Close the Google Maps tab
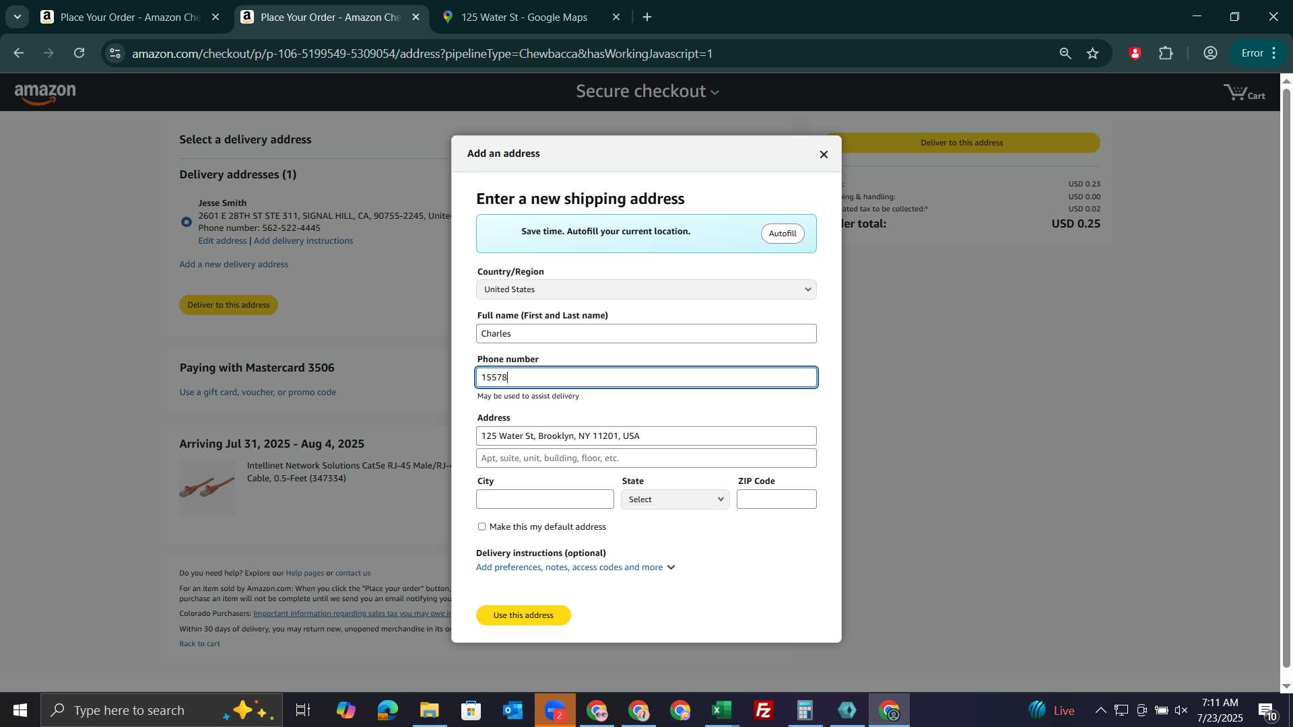This screenshot has width=1293, height=727. coord(616,18)
